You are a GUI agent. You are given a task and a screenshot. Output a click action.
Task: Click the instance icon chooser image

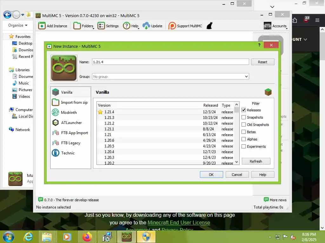64,68
